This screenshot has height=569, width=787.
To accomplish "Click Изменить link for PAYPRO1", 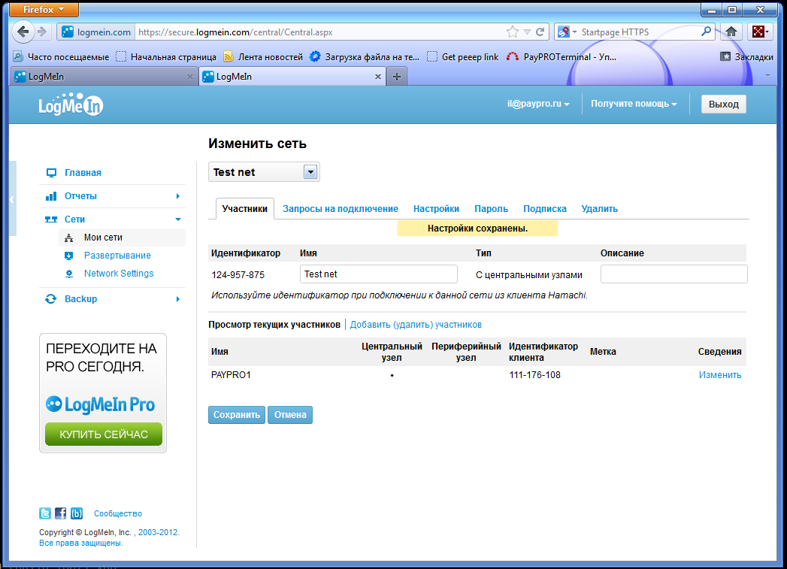I will [x=719, y=375].
